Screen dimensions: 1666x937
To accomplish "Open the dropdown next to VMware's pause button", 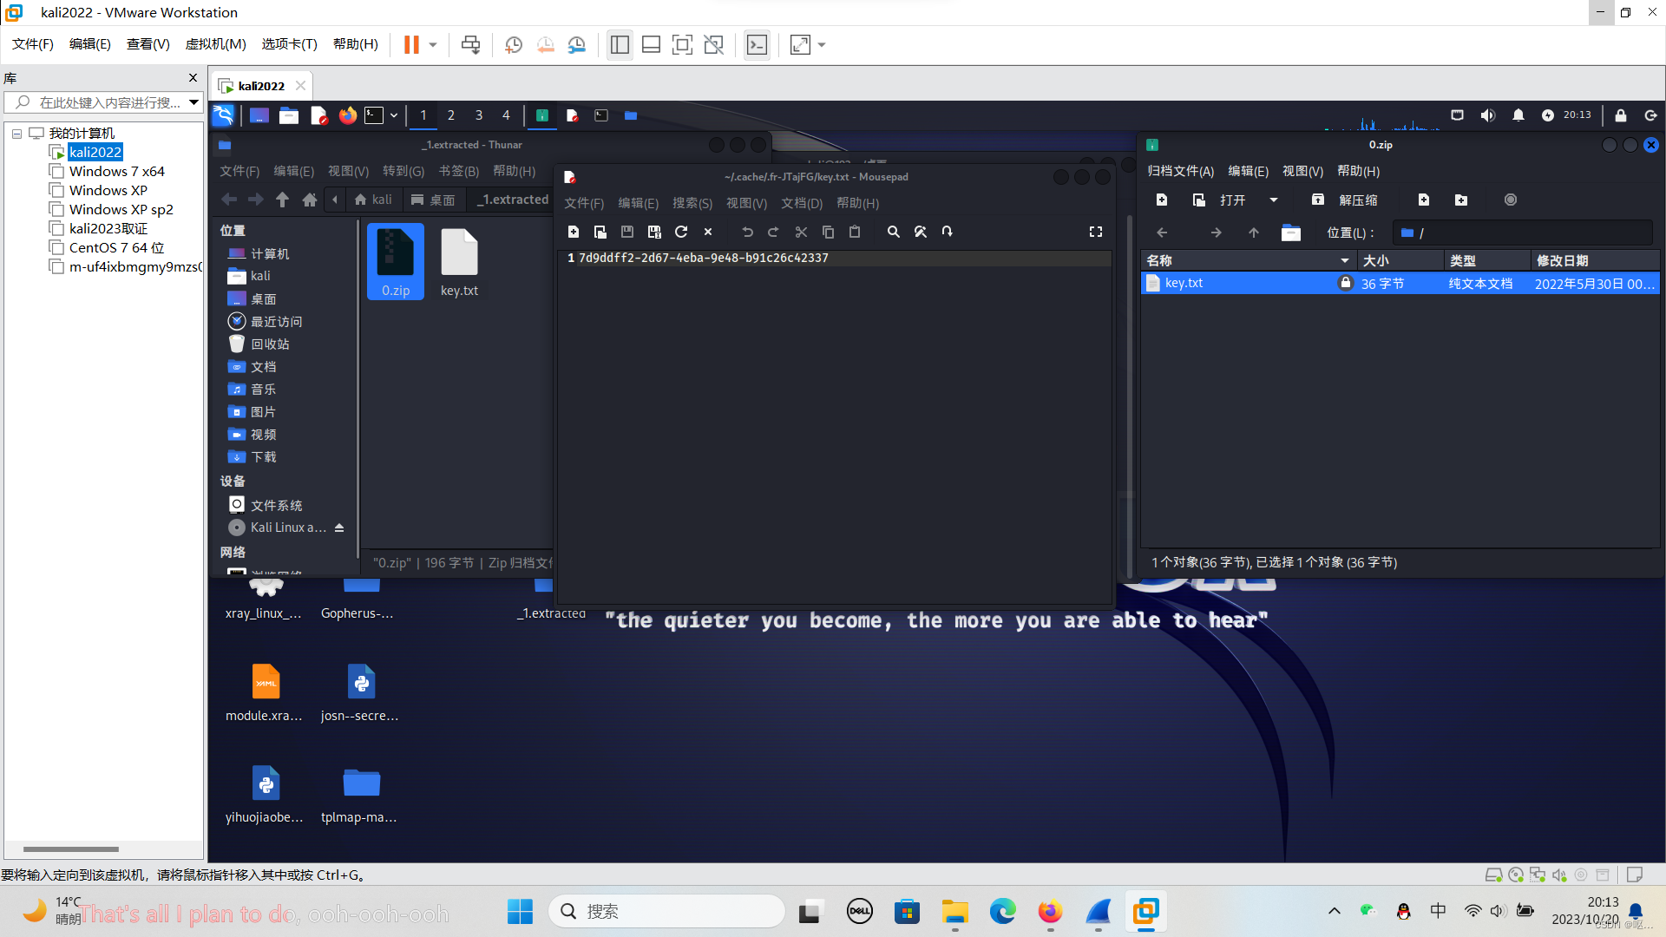I will [x=433, y=45].
